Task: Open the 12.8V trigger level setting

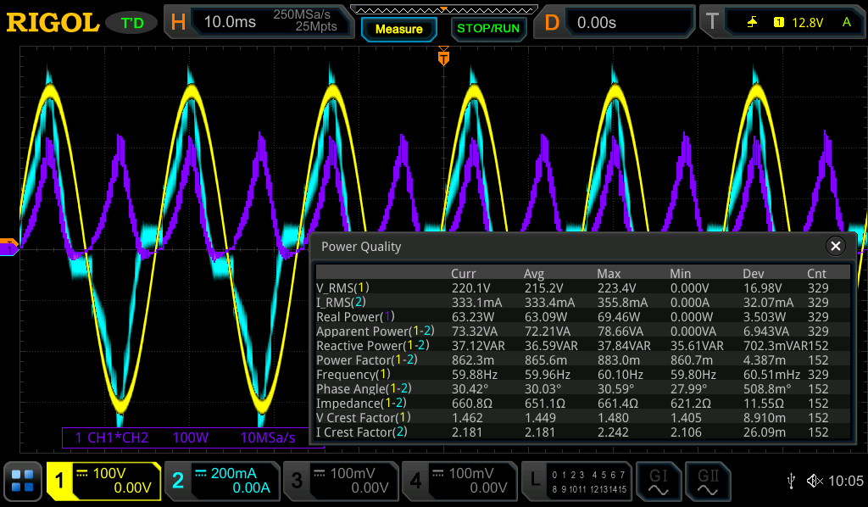Action: point(807,22)
